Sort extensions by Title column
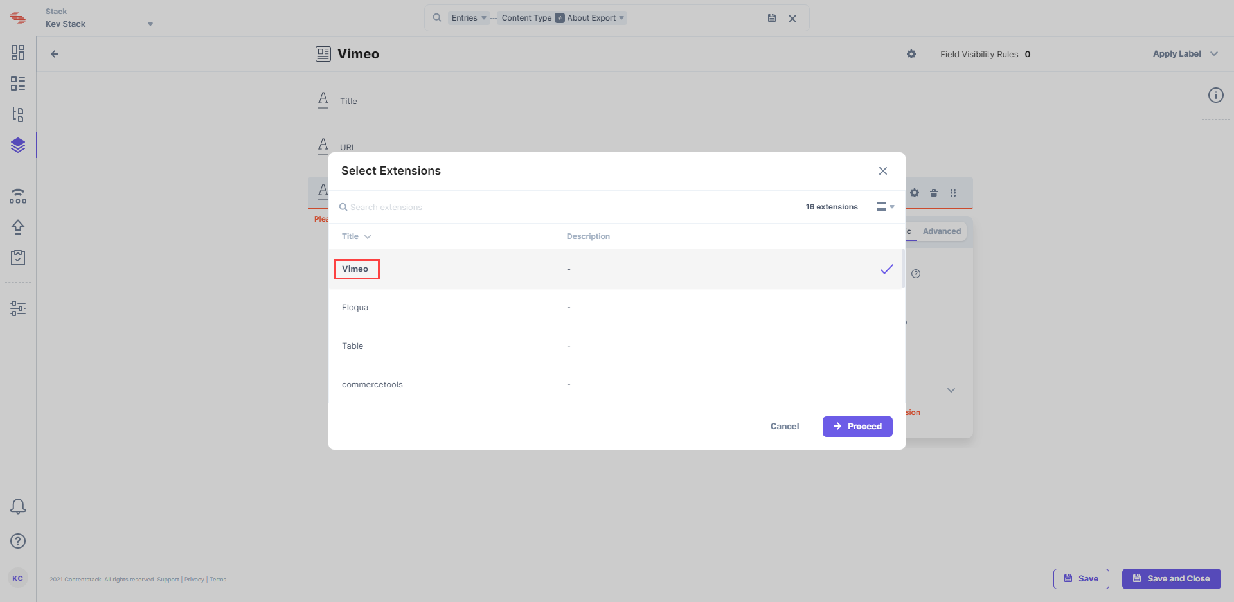 pos(357,236)
